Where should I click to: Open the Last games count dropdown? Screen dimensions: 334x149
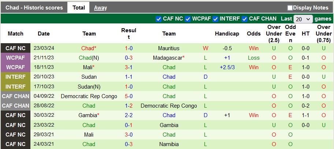pyautogui.click(x=304, y=19)
